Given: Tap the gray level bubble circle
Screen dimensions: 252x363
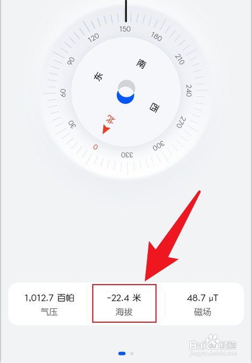Looking at the screenshot, I should tap(127, 86).
